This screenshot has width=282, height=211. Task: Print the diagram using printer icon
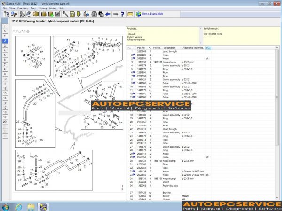28,31
